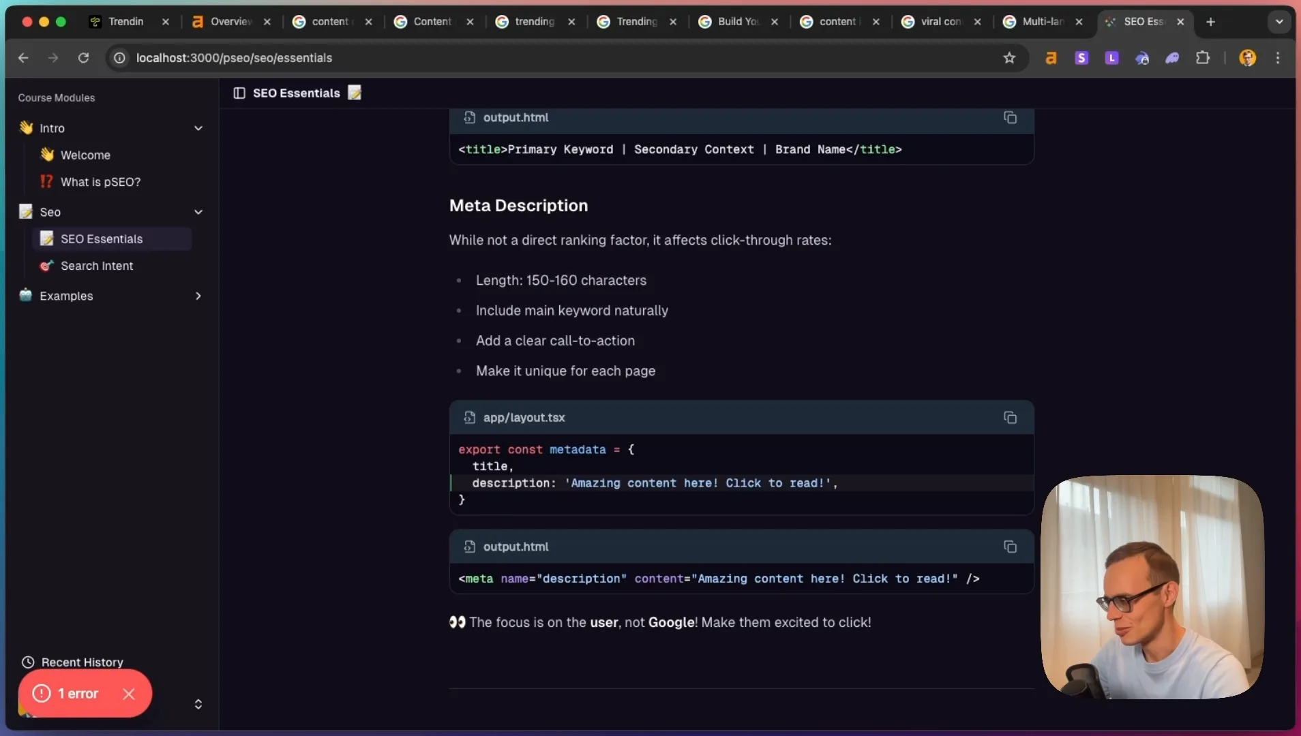Viewport: 1301px width, 736px height.
Task: Dismiss the 1 error badge
Action: [128, 694]
